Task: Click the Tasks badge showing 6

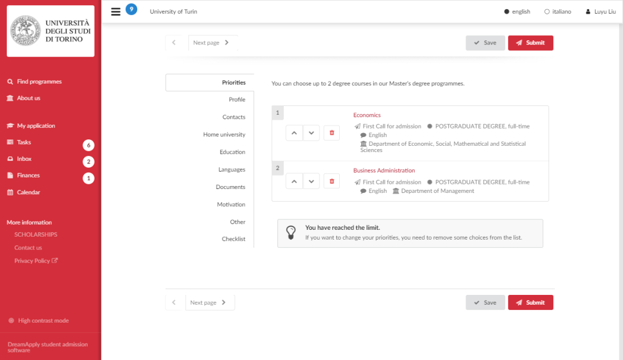Action: (89, 145)
